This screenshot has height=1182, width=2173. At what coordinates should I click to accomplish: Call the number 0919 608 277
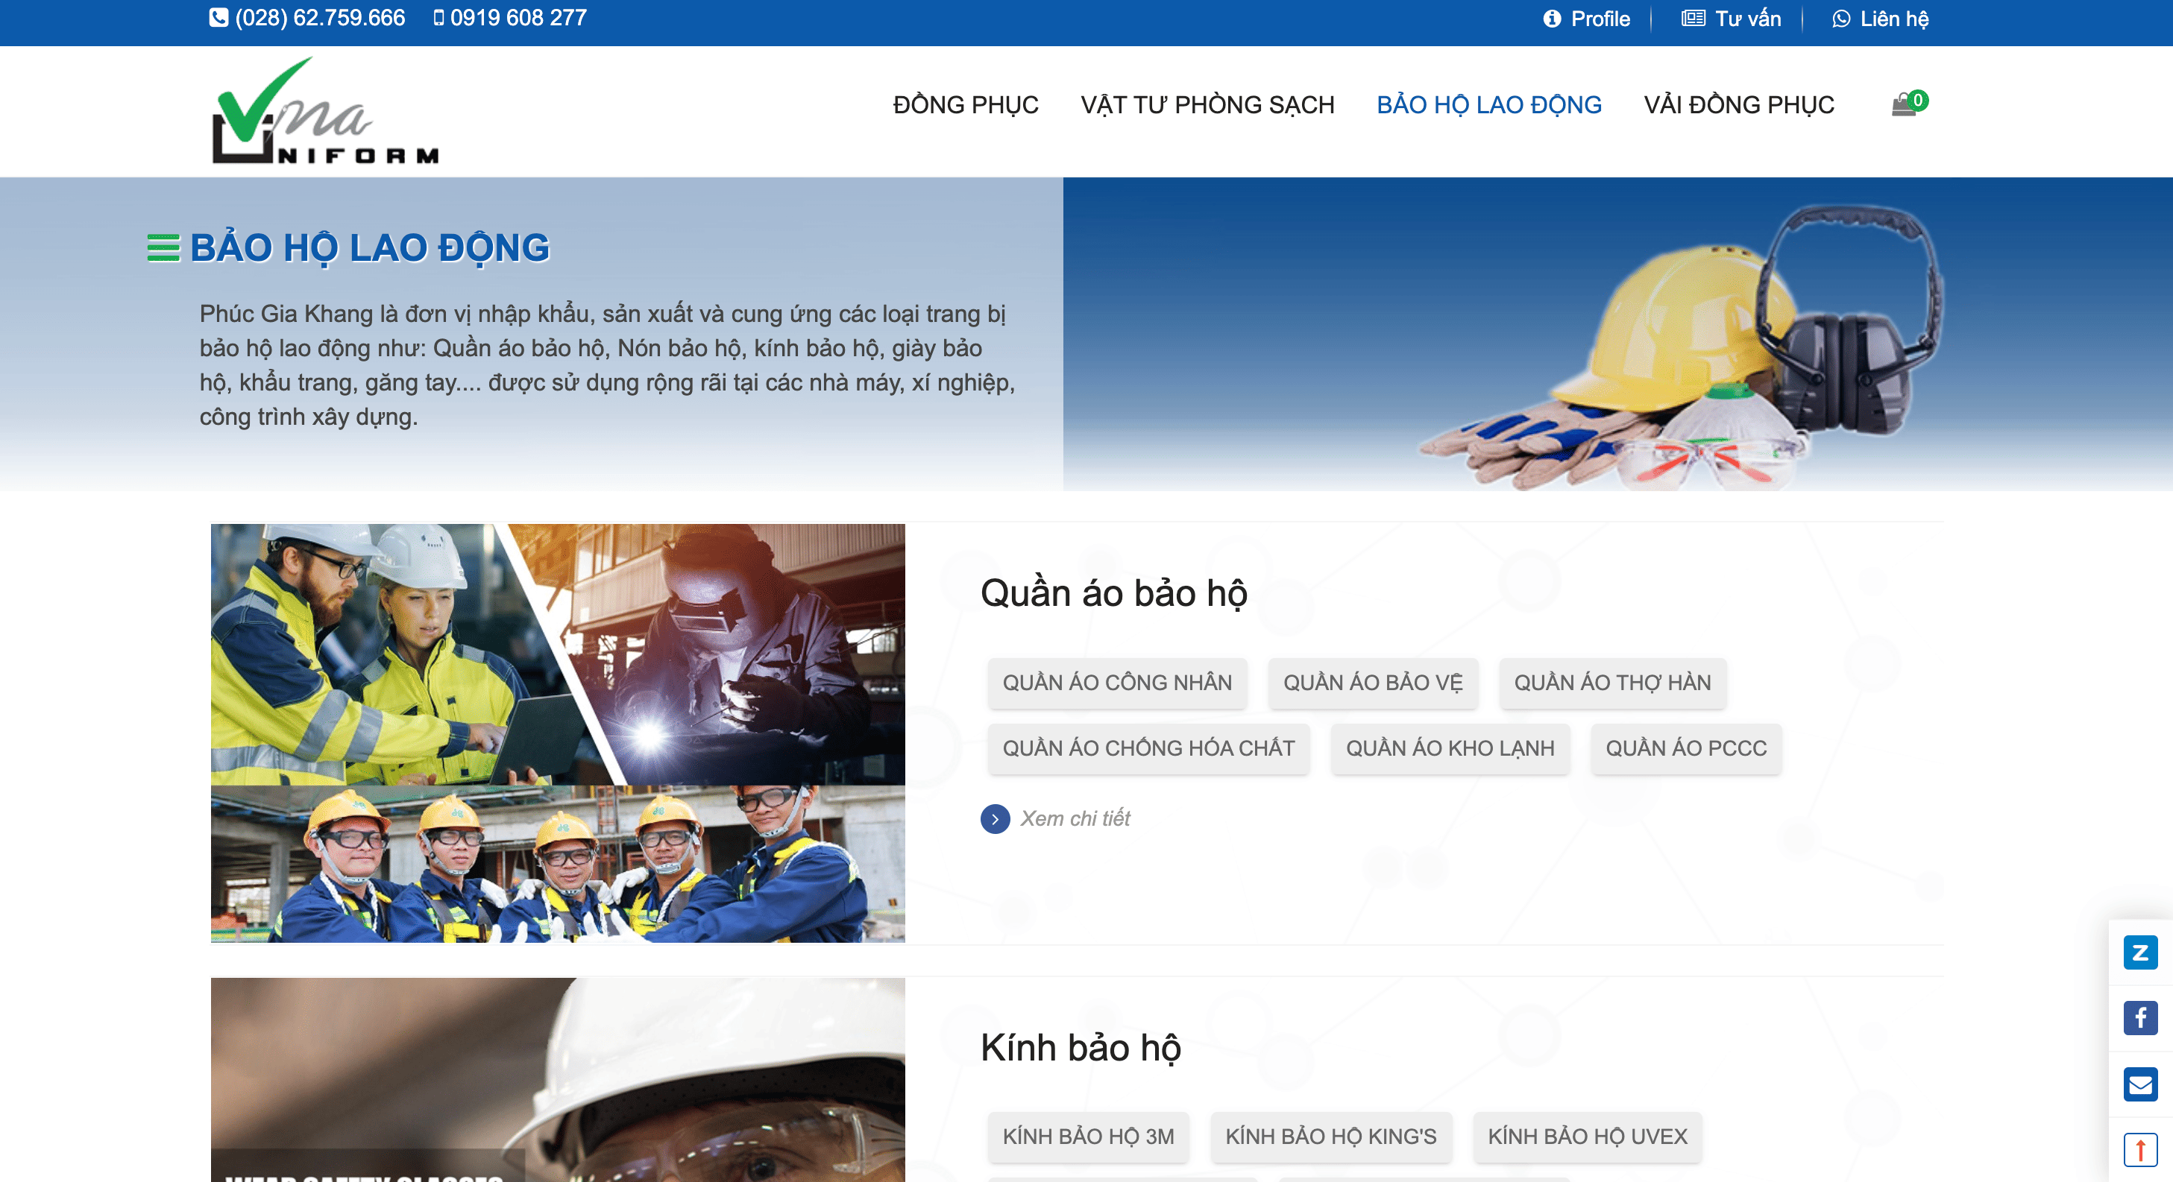tap(518, 18)
